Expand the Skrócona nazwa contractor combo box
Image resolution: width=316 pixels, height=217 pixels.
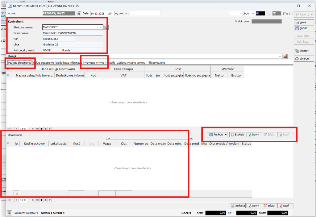tap(101, 27)
